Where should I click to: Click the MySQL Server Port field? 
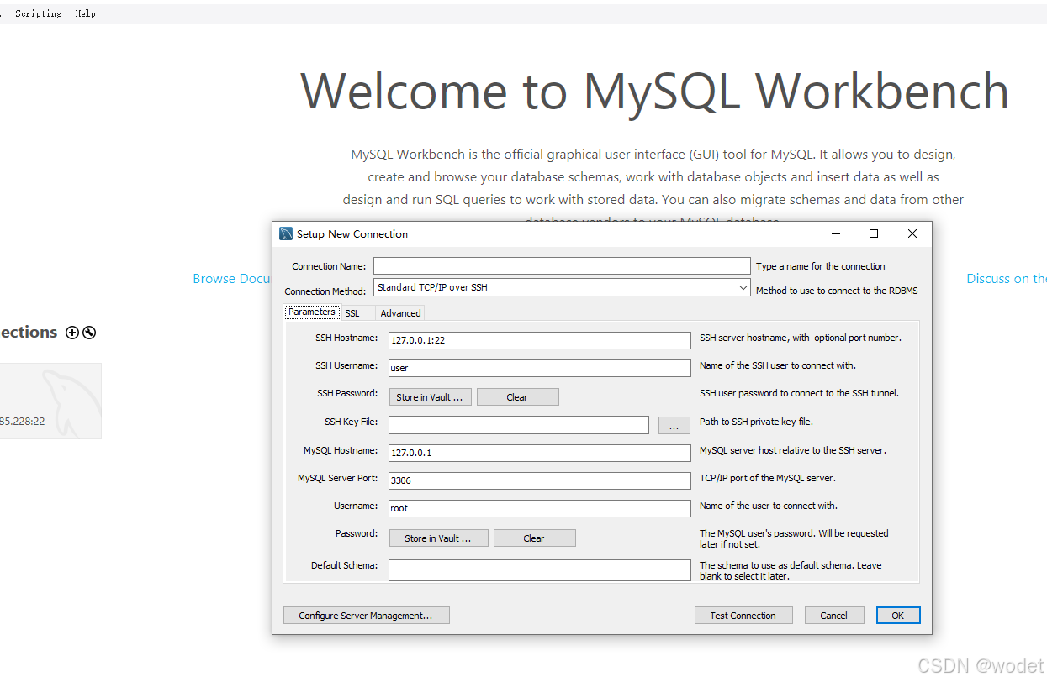point(539,481)
